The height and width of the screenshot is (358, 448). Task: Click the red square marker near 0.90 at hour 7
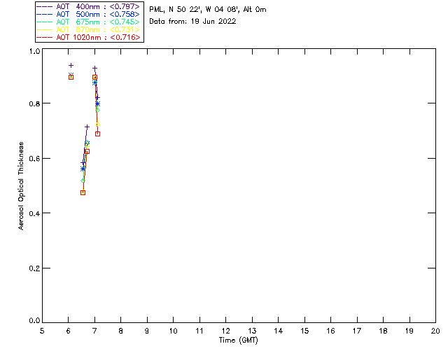95,78
